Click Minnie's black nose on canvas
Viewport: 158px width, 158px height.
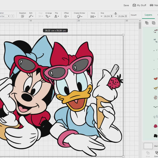27,97
